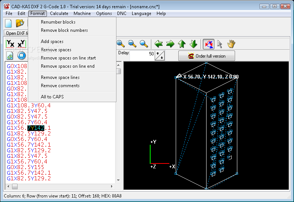Click code line G0X56.7Y60.4
This screenshot has height=202, width=294.
click(27, 139)
